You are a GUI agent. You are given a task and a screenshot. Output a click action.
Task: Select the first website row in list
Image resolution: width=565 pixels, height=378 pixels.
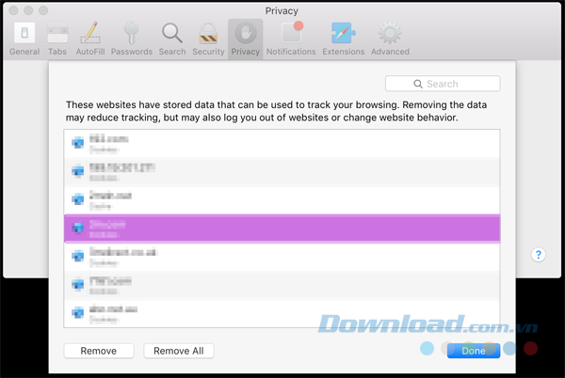(x=282, y=144)
